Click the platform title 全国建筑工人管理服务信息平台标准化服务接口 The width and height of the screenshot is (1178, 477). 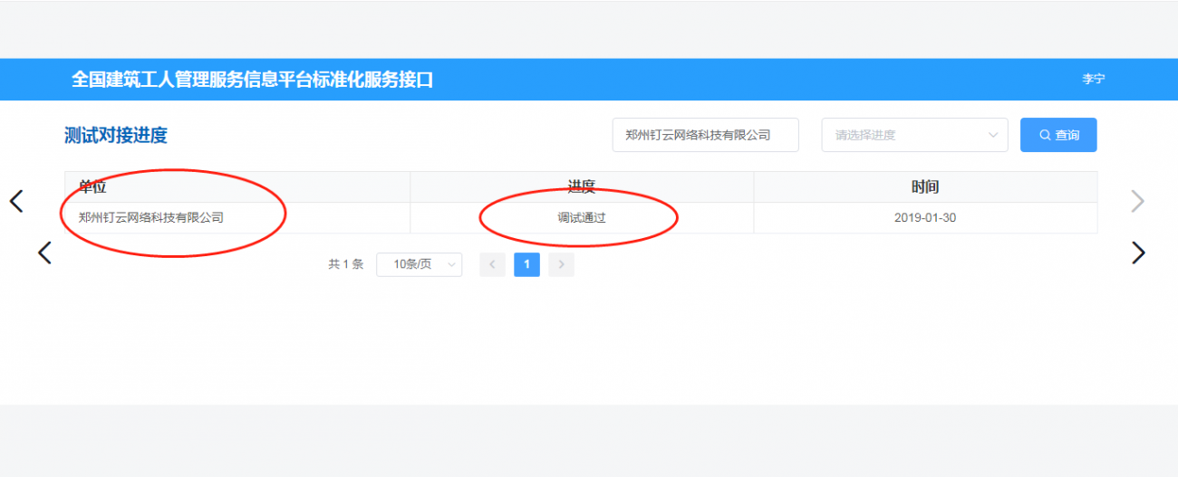(253, 80)
